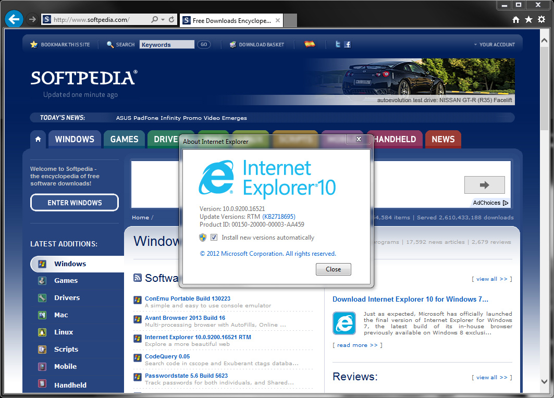Click the browser Back arrow button
554x398 pixels.
(x=14, y=19)
